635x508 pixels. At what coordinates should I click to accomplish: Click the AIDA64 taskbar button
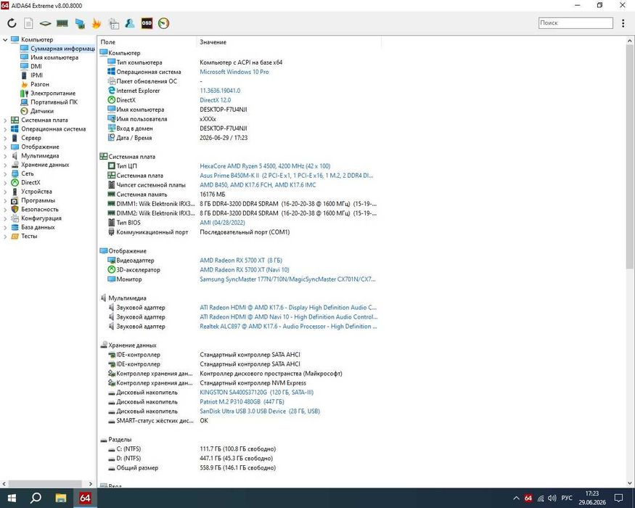click(x=85, y=498)
